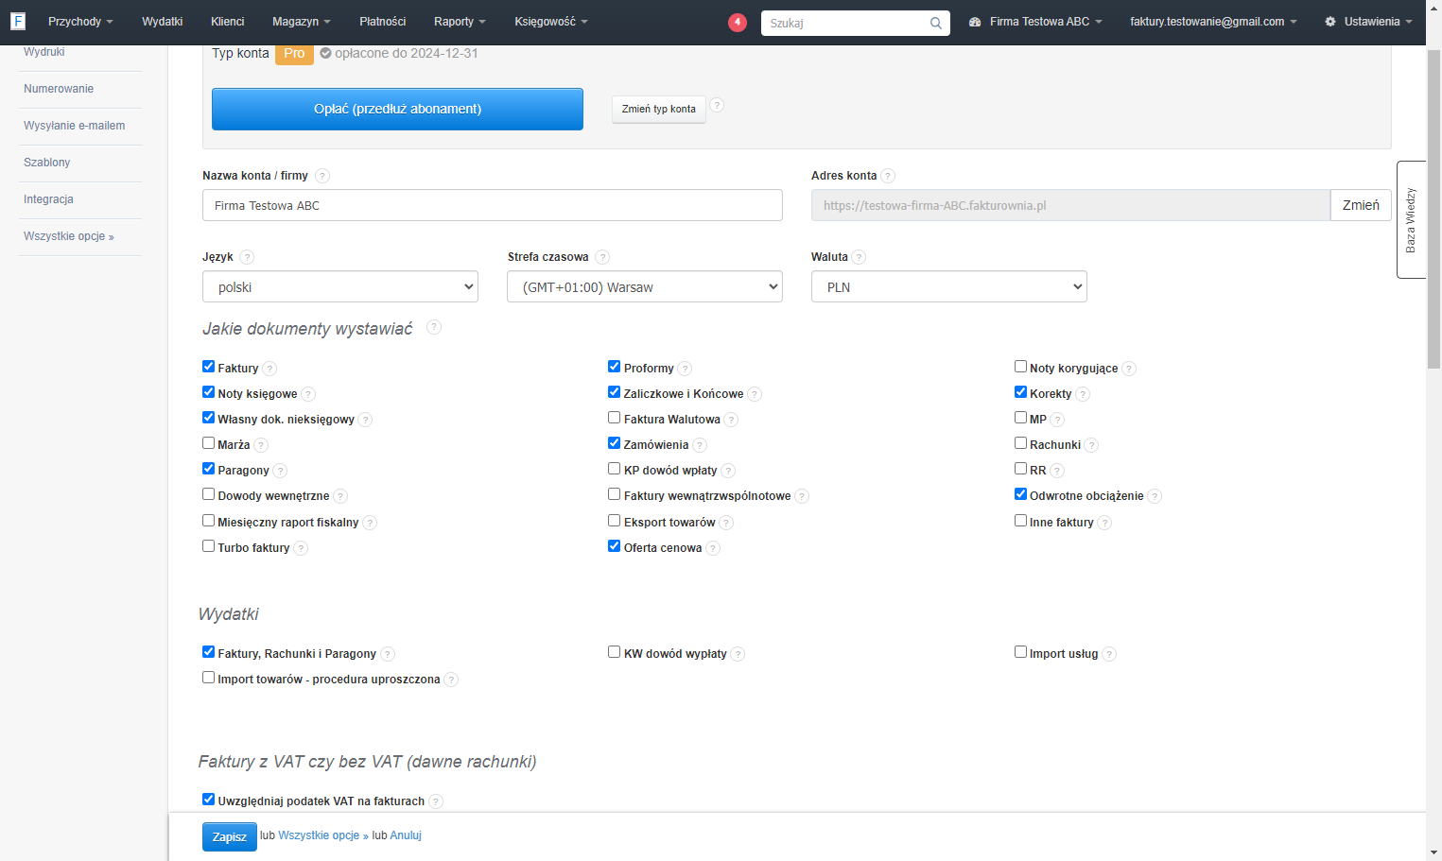Check the Faktura Walutowa checkbox
Viewport: 1442px width, 861px height.
(615, 418)
